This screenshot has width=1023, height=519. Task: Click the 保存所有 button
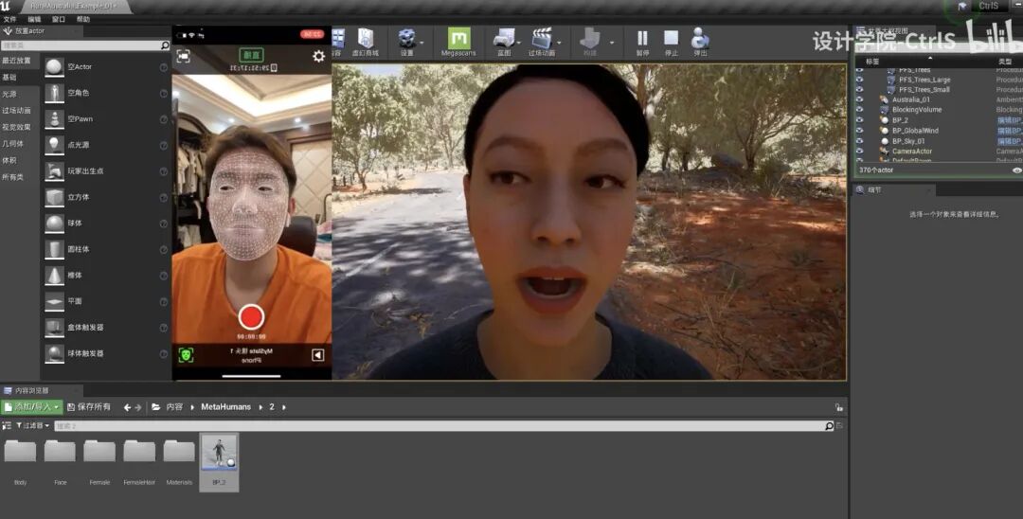(x=90, y=407)
